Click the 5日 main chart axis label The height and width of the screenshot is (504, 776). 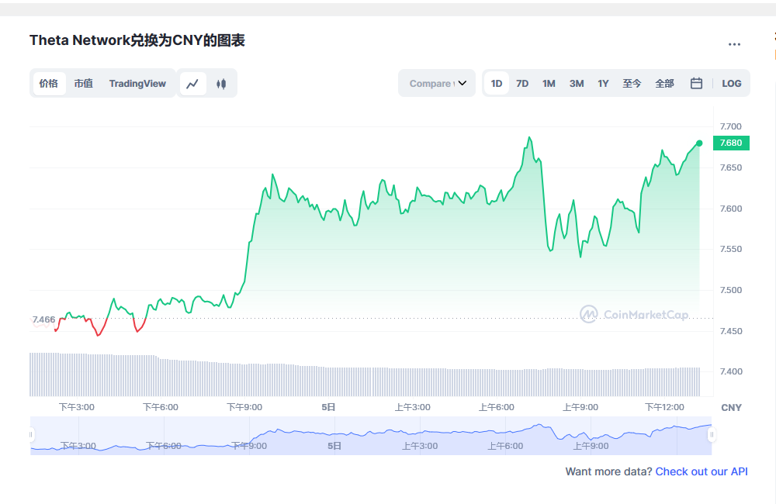(x=328, y=407)
